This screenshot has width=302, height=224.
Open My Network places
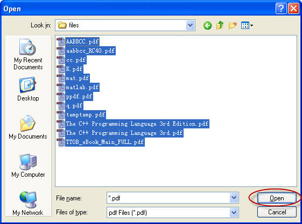(x=28, y=203)
